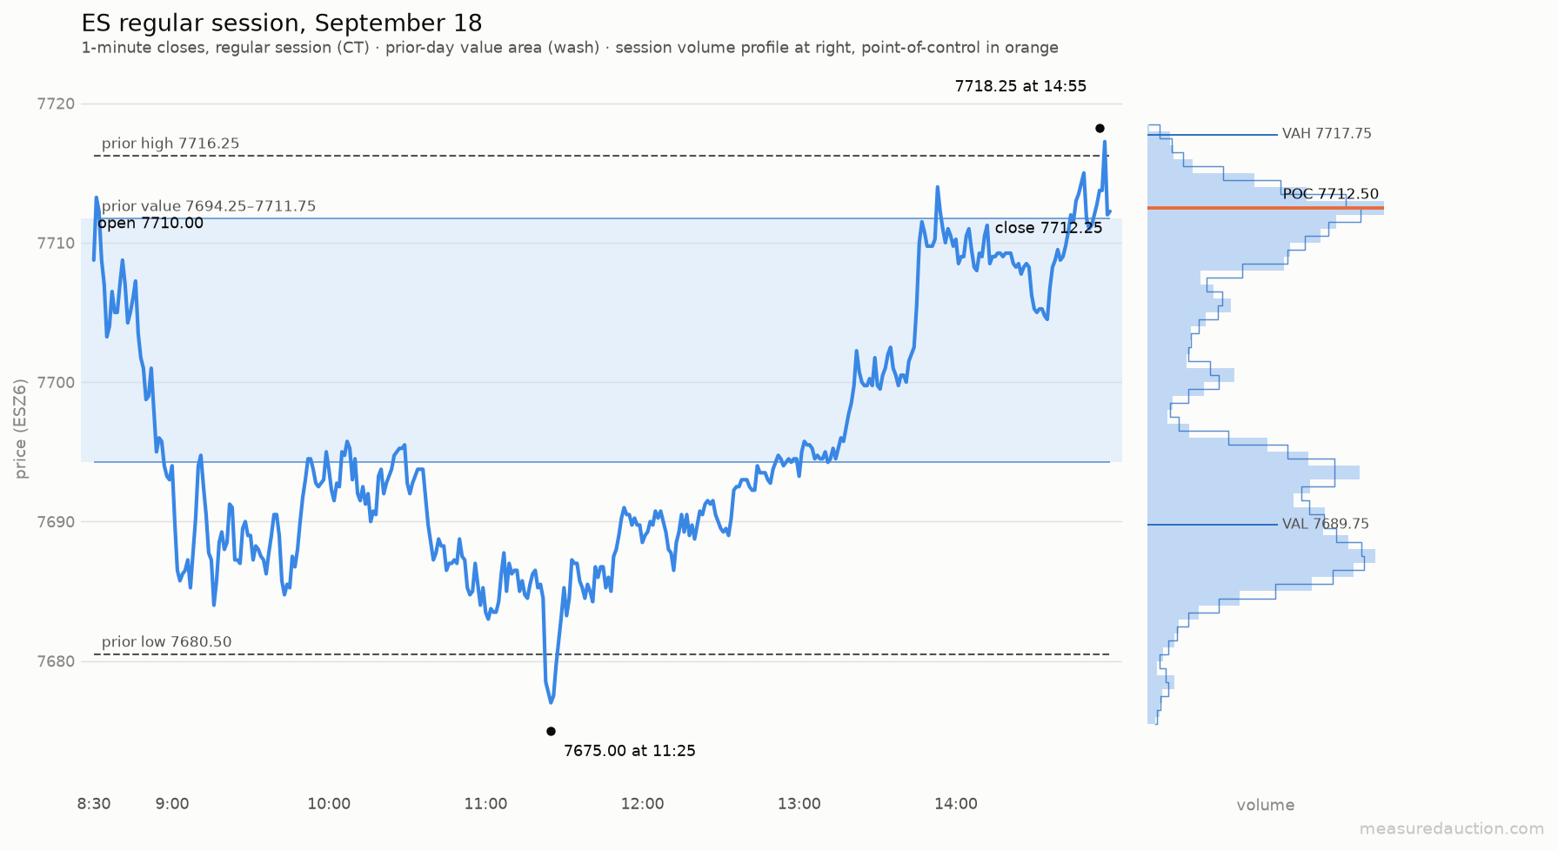Click the 12:00 time axis tick

click(x=643, y=804)
